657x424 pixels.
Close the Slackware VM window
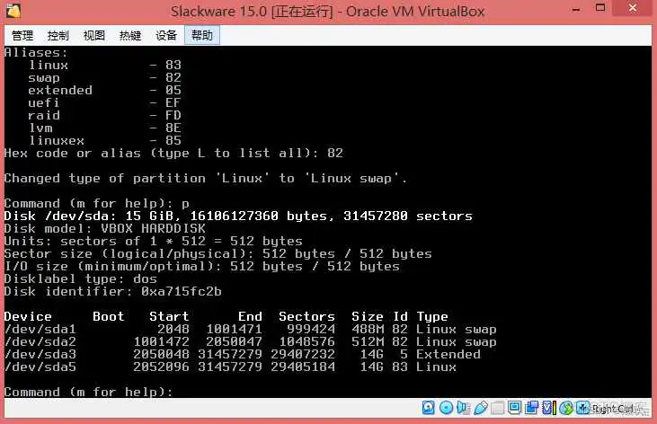coord(632,8)
